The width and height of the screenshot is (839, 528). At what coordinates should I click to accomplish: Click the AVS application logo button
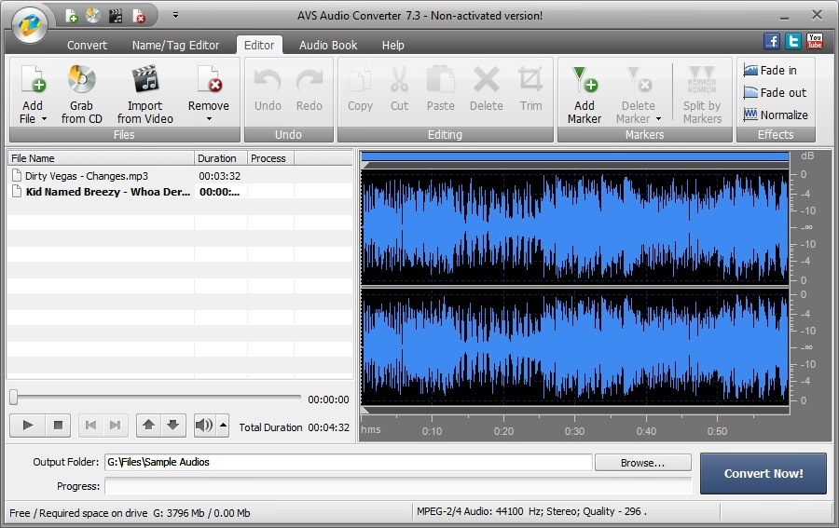click(x=30, y=24)
